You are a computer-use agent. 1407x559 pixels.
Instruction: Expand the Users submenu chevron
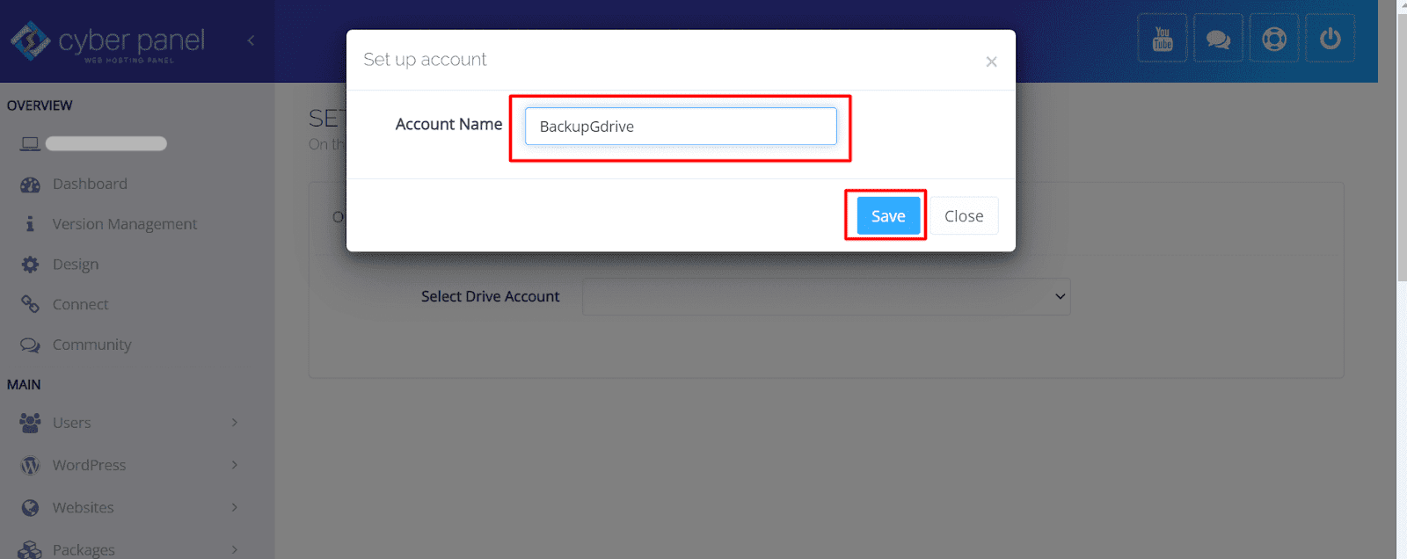pyautogui.click(x=235, y=423)
